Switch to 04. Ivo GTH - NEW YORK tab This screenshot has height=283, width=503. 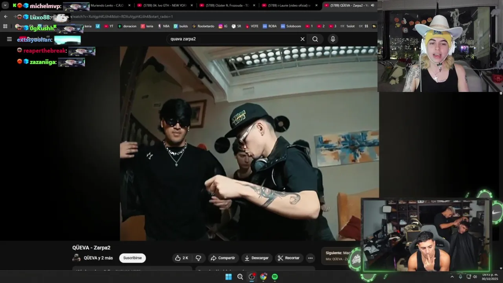164,6
